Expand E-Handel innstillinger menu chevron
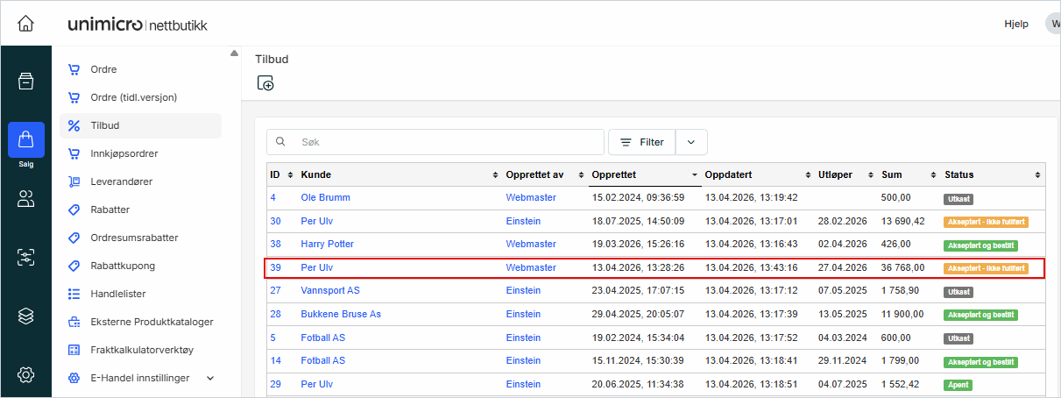 tap(209, 378)
